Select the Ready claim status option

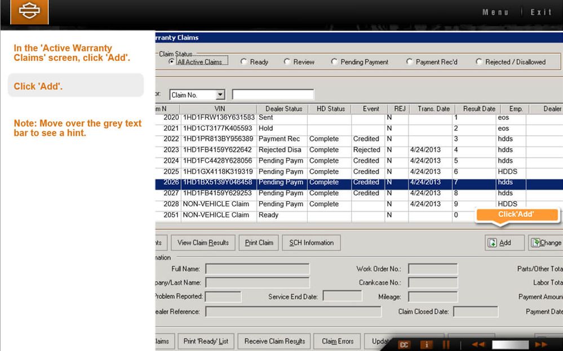[244, 62]
